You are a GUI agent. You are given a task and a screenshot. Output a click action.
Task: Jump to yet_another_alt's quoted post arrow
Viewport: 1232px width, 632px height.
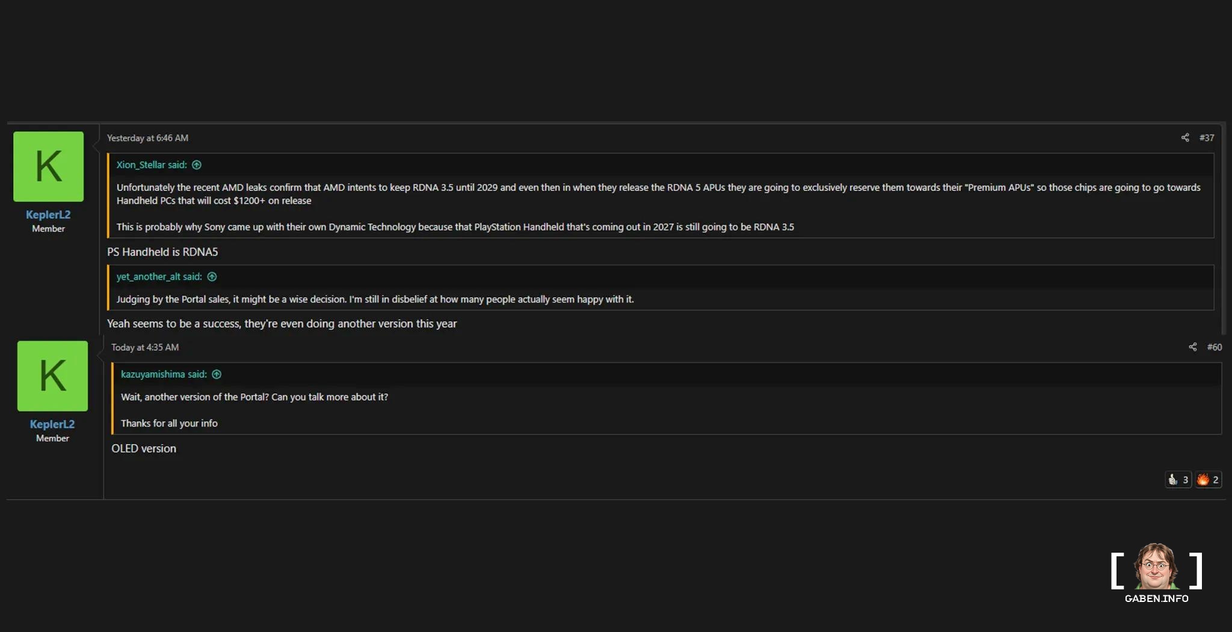tap(212, 277)
